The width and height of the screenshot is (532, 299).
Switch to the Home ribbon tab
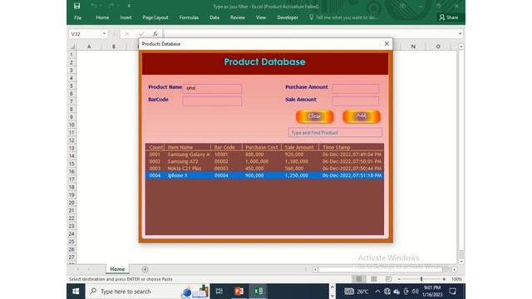click(102, 17)
